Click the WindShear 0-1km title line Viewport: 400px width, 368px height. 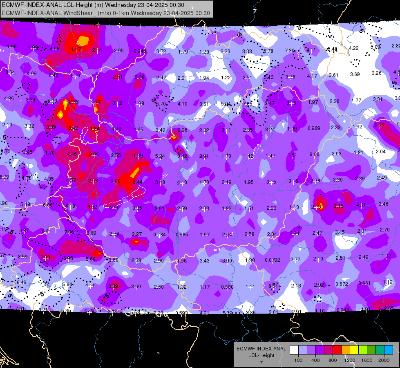click(105, 13)
